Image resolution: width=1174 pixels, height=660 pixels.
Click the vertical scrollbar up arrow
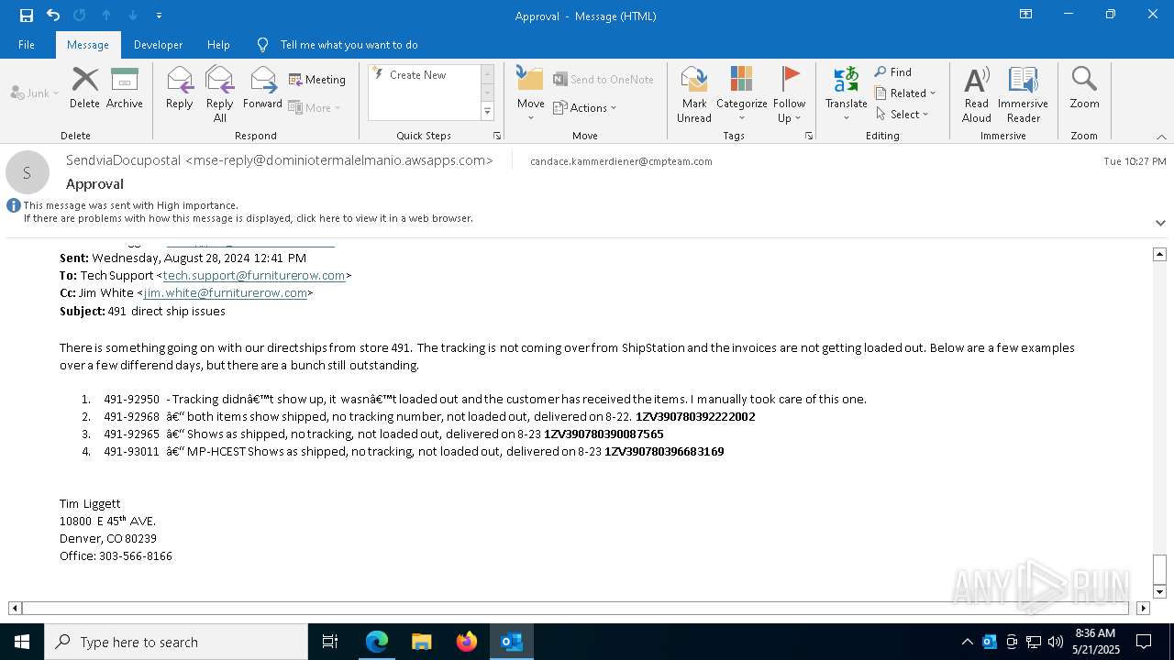1159,254
